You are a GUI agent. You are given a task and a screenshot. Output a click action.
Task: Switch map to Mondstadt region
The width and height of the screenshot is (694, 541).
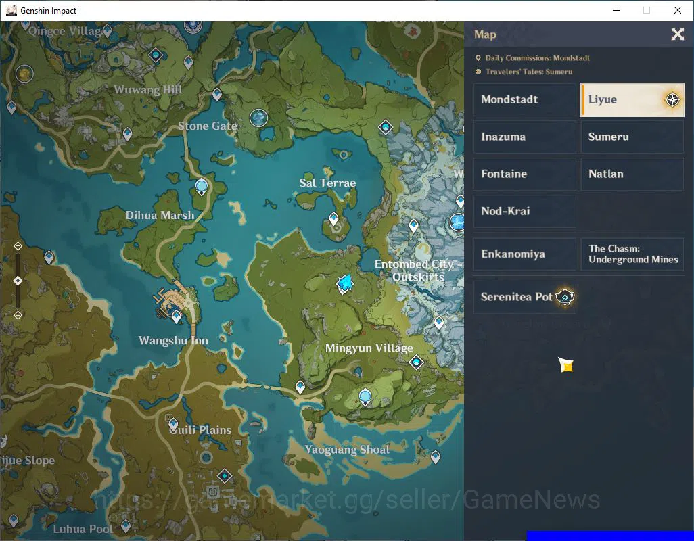click(x=525, y=99)
